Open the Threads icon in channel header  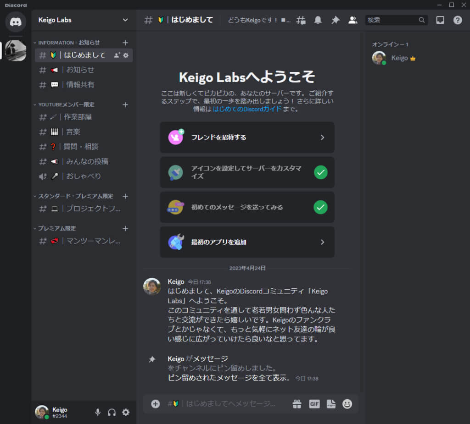(x=301, y=20)
